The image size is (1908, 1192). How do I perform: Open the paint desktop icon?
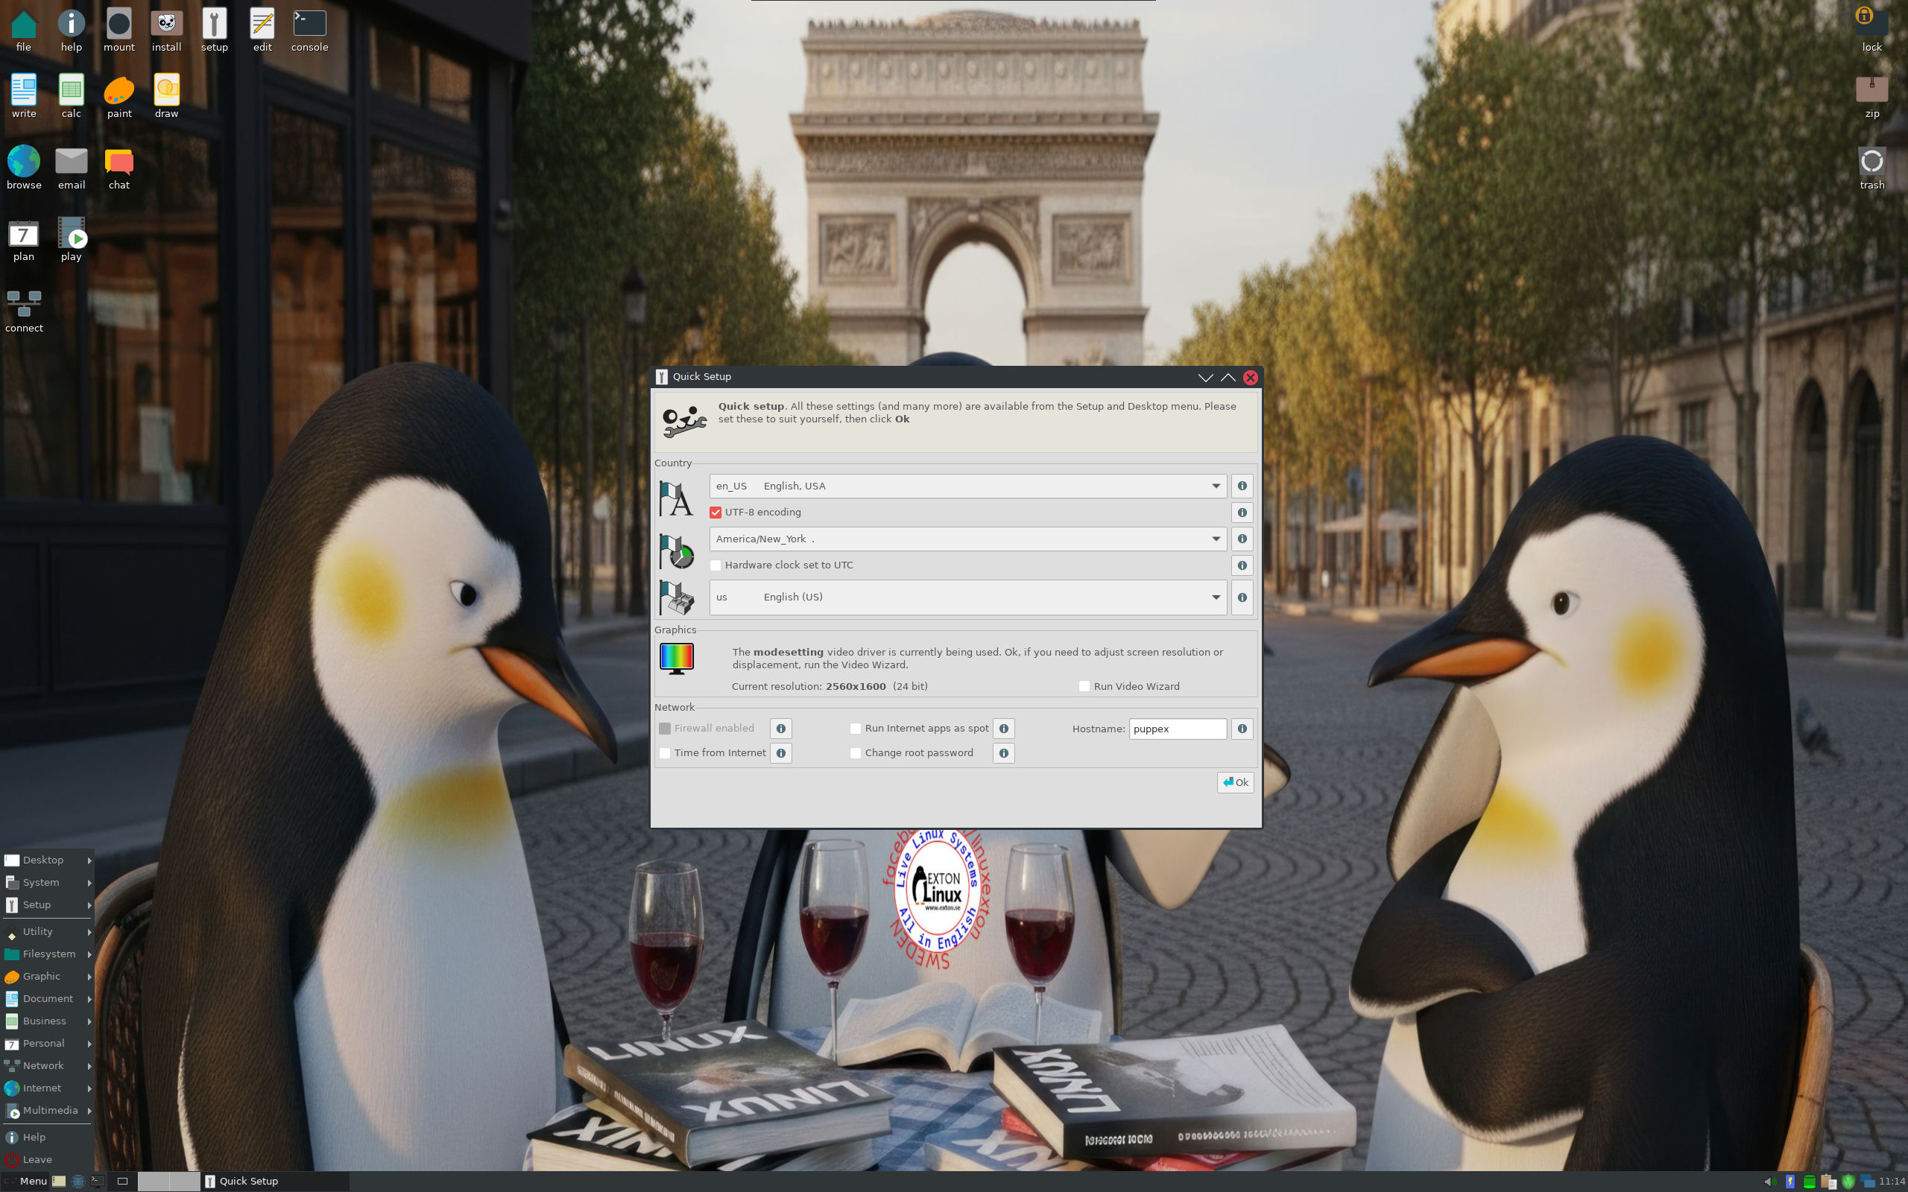point(119,96)
